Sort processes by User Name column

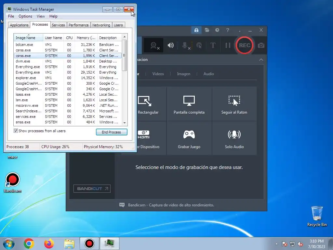[53, 38]
